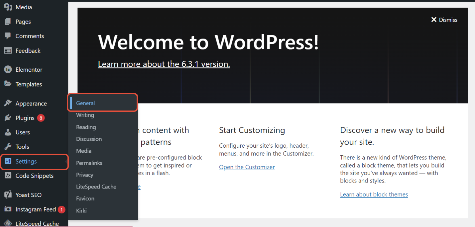475x227 pixels.
Task: Select Kirki in Settings submenu
Action: [81, 210]
